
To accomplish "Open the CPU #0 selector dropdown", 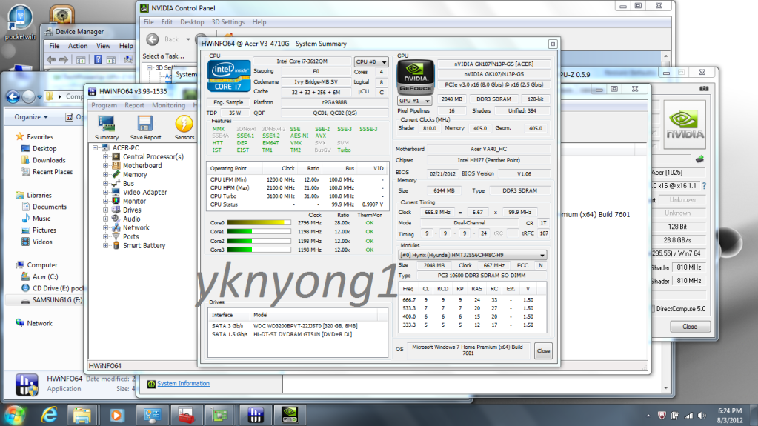I will coord(370,62).
